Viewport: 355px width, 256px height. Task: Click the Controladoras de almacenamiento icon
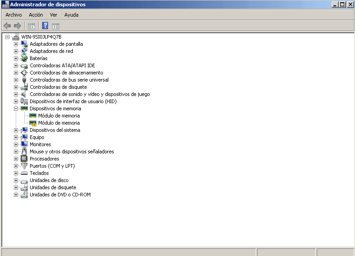click(24, 73)
